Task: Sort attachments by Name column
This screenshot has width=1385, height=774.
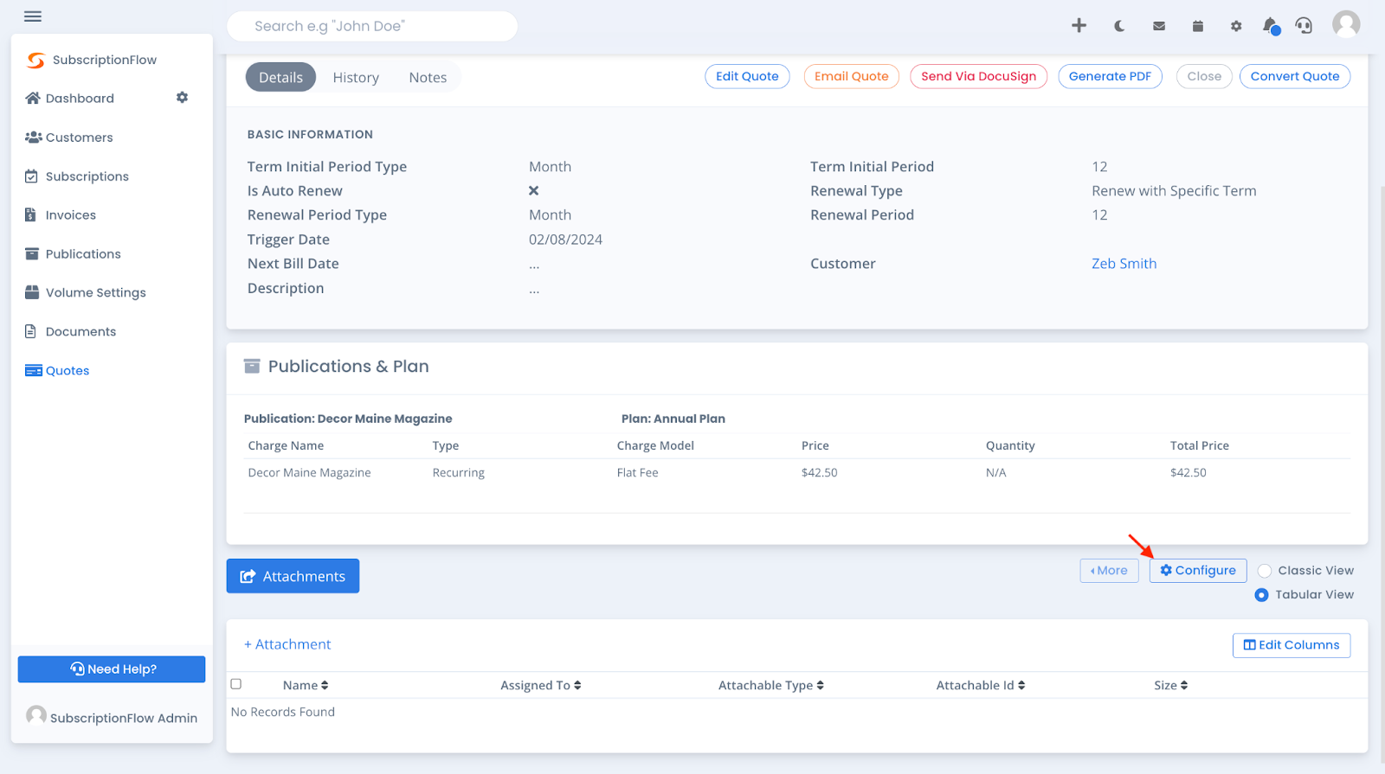Action: pyautogui.click(x=306, y=685)
